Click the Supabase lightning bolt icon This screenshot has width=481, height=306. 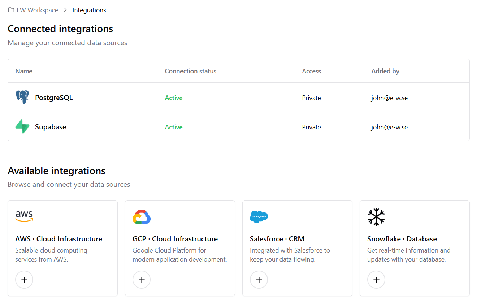click(22, 127)
